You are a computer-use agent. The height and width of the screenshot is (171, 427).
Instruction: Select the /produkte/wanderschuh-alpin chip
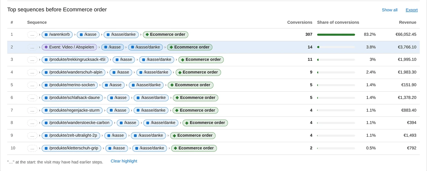coord(74,72)
